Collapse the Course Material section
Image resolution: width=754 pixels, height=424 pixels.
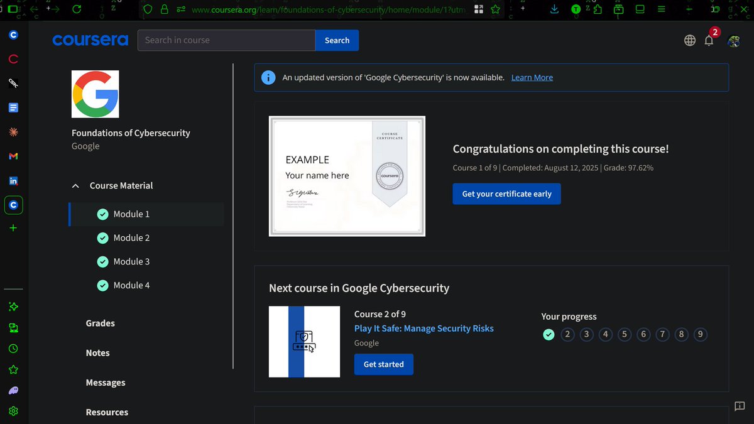(x=75, y=186)
